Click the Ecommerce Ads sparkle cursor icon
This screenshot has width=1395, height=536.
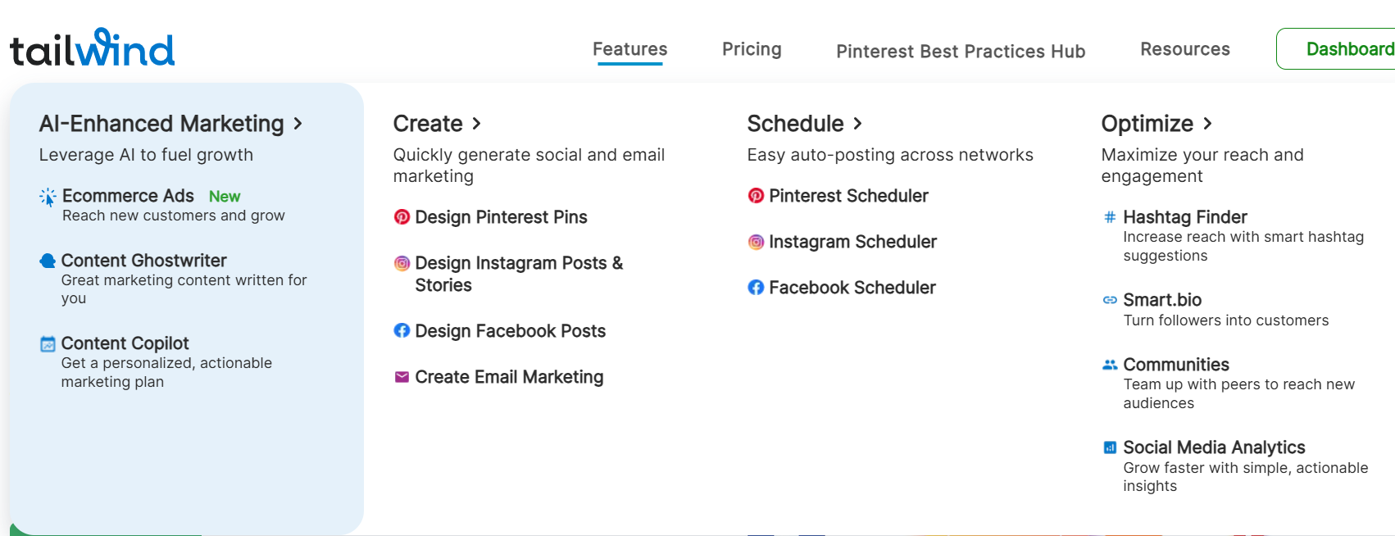[48, 197]
